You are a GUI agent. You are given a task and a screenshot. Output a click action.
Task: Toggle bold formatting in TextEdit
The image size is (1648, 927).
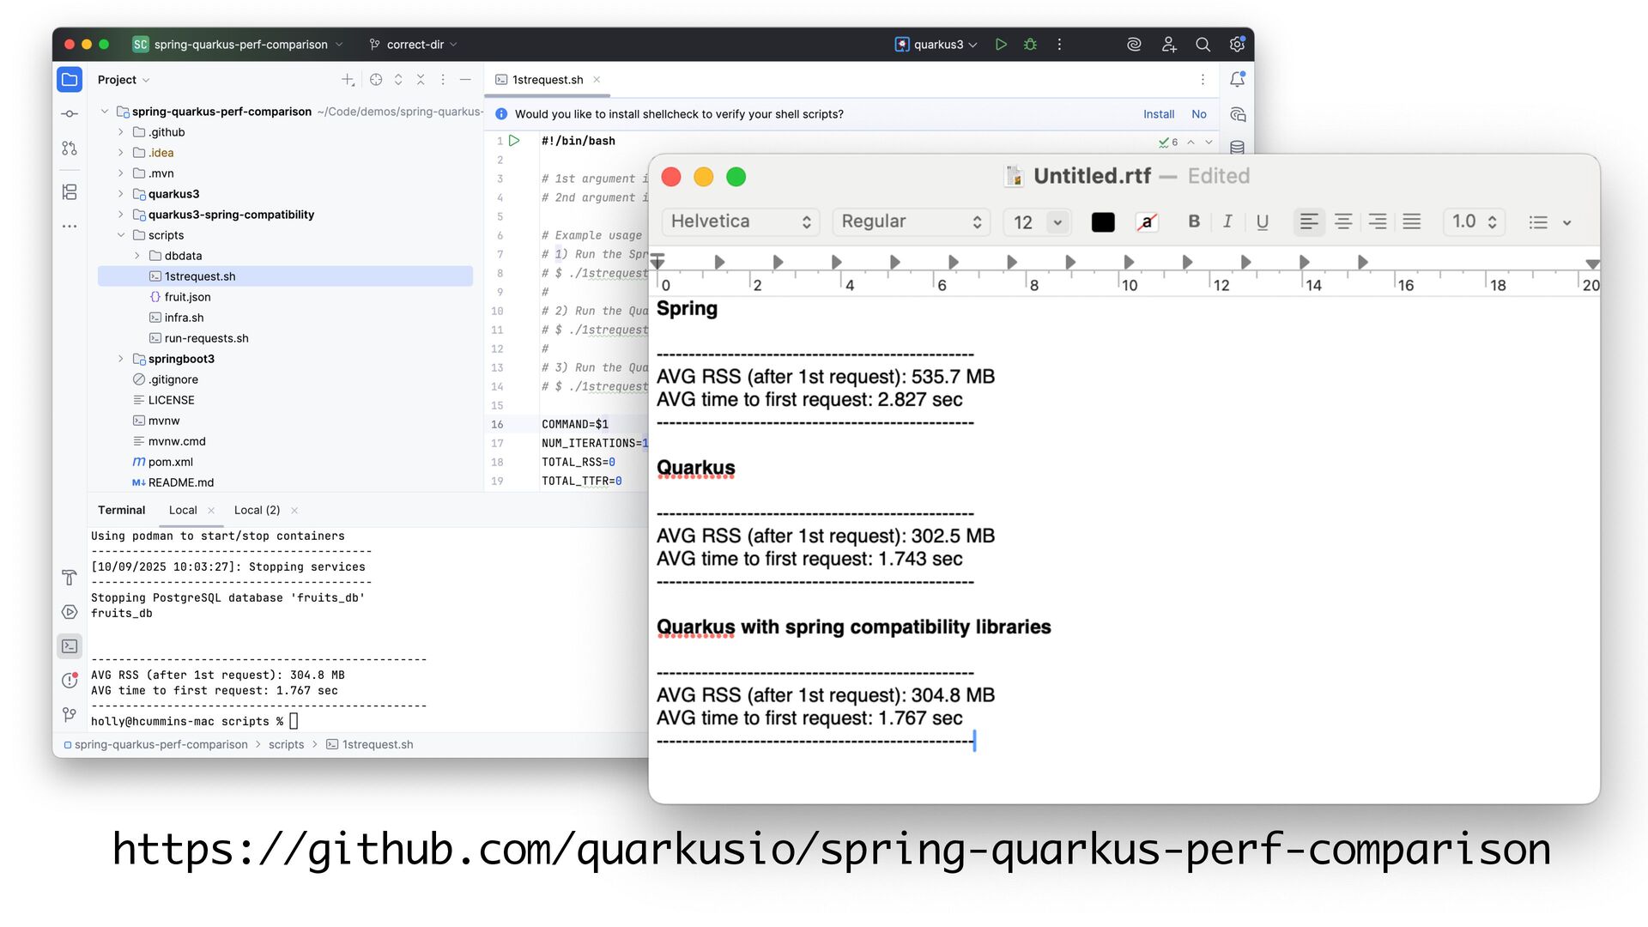point(1193,221)
